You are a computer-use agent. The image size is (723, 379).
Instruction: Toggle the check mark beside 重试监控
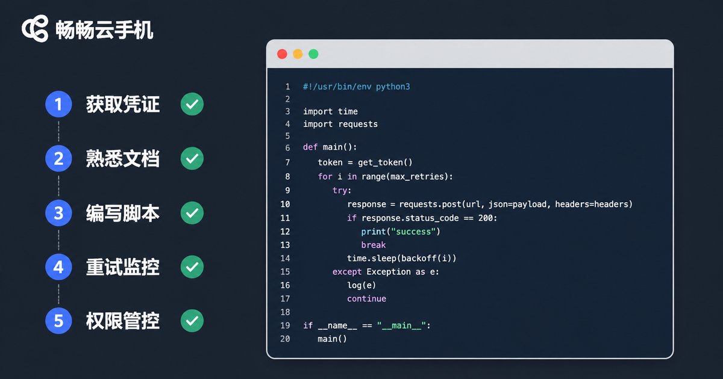(192, 267)
